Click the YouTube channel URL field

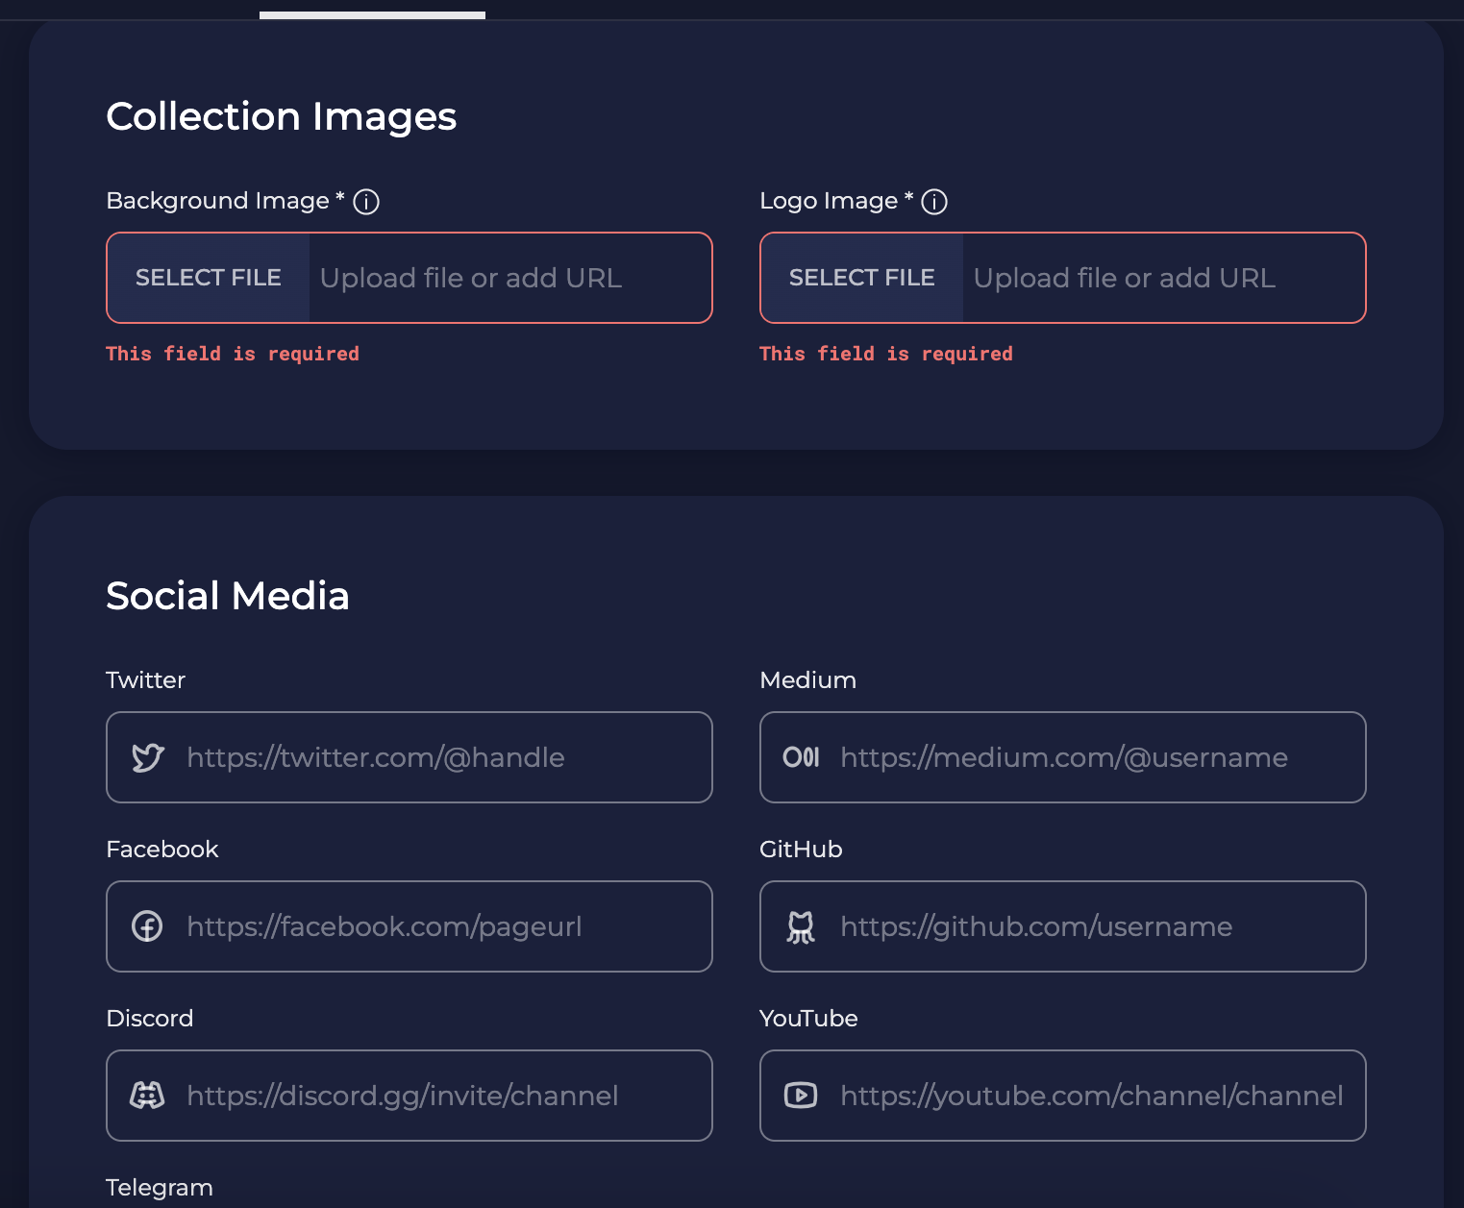[x=1063, y=1096]
